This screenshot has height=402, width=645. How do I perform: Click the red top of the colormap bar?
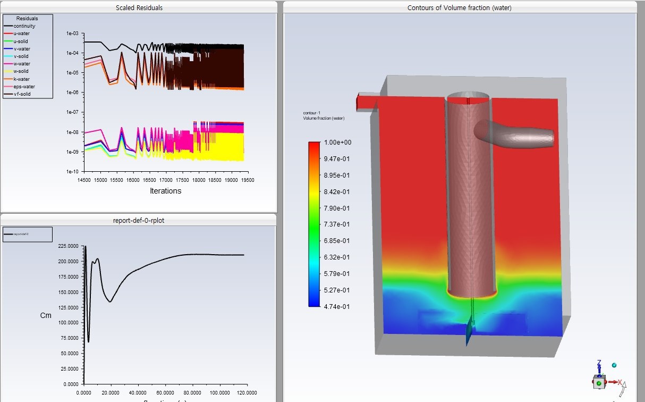tap(314, 145)
